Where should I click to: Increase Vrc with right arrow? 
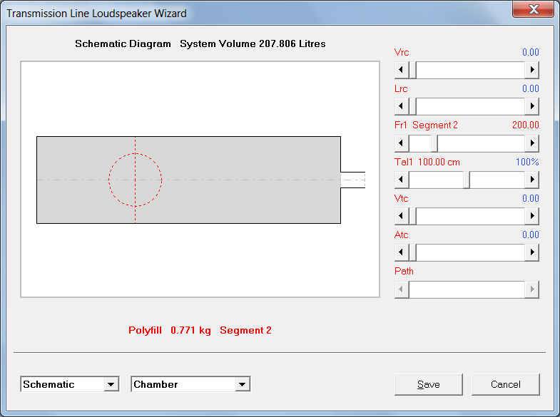[531, 70]
